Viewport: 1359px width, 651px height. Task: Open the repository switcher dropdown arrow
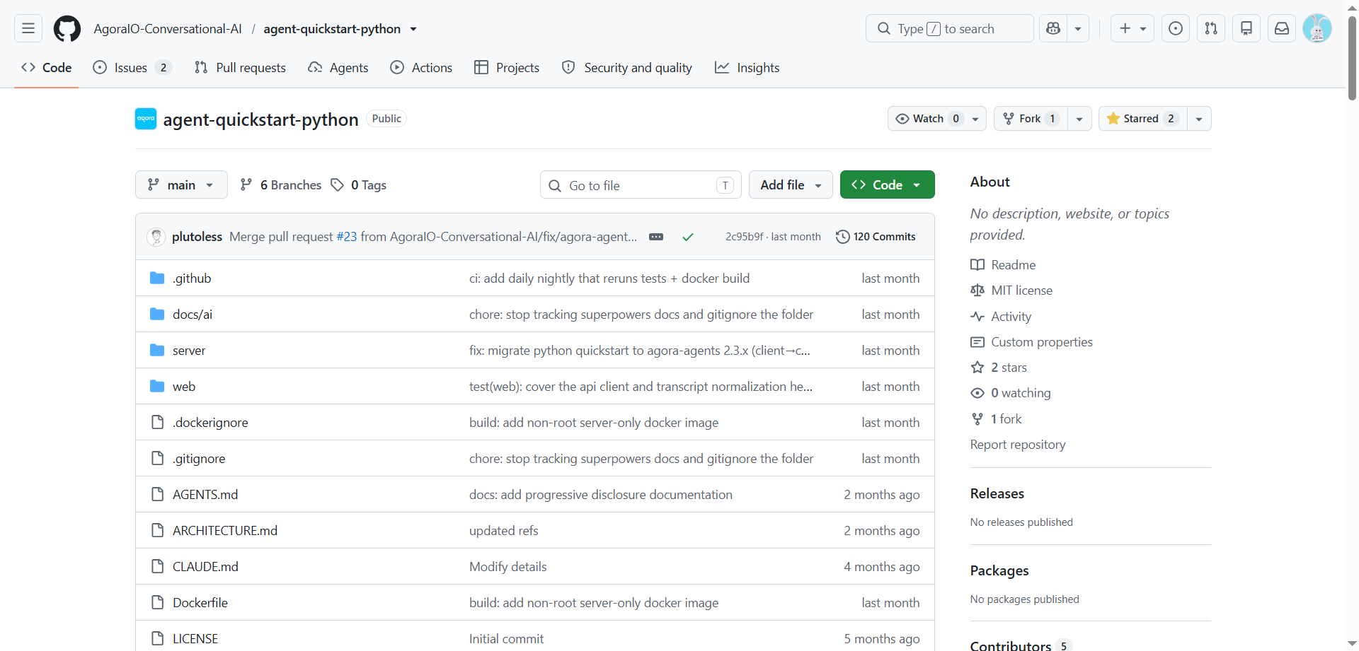pos(413,29)
